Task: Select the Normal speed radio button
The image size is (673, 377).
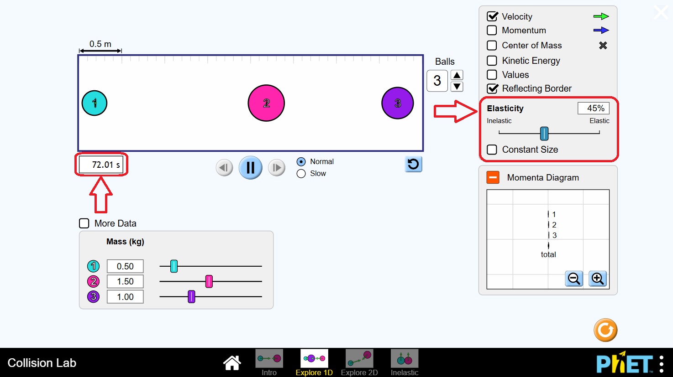Action: tap(301, 161)
